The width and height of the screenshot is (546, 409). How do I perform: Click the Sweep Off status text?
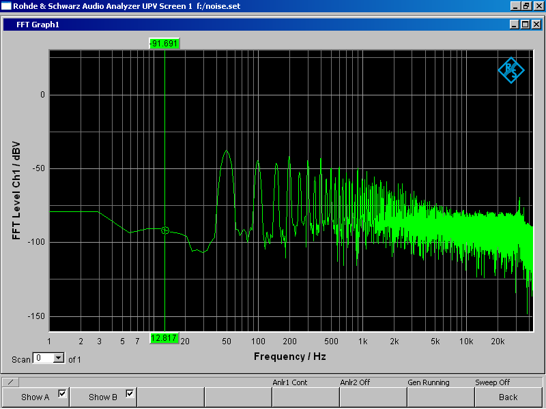click(x=492, y=382)
